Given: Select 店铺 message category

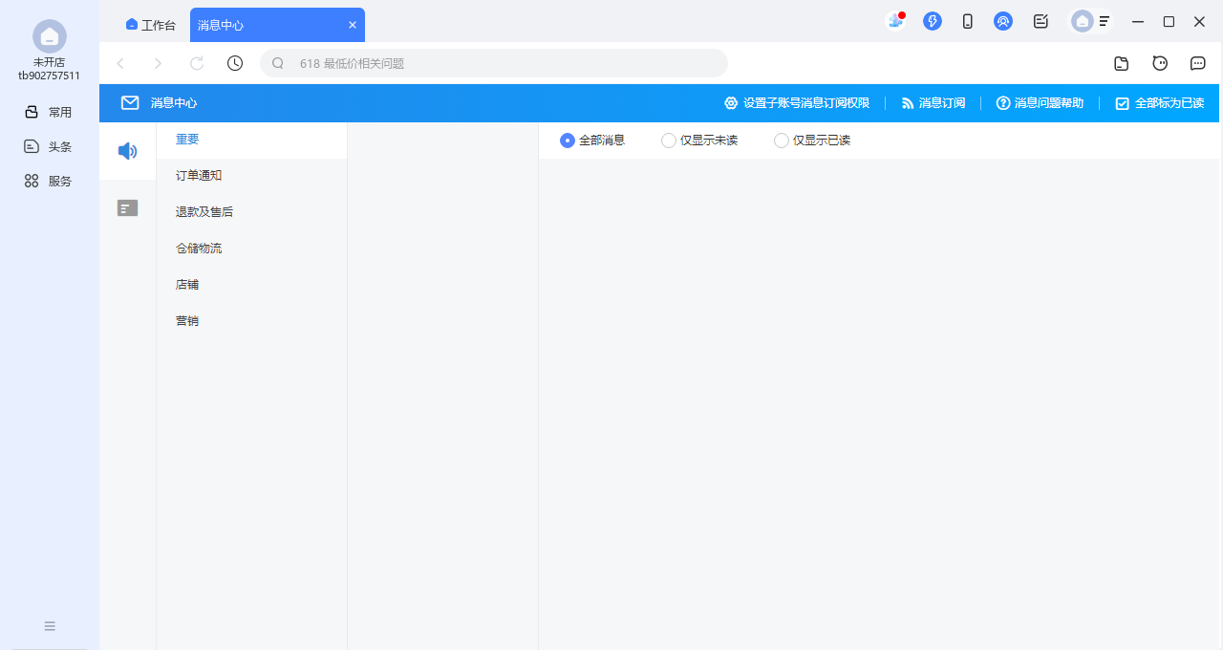Looking at the screenshot, I should 251,285.
